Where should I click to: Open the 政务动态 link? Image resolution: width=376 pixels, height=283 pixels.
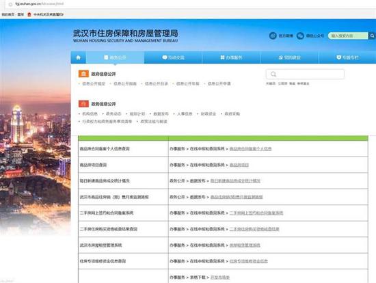pyautogui.click(x=113, y=114)
